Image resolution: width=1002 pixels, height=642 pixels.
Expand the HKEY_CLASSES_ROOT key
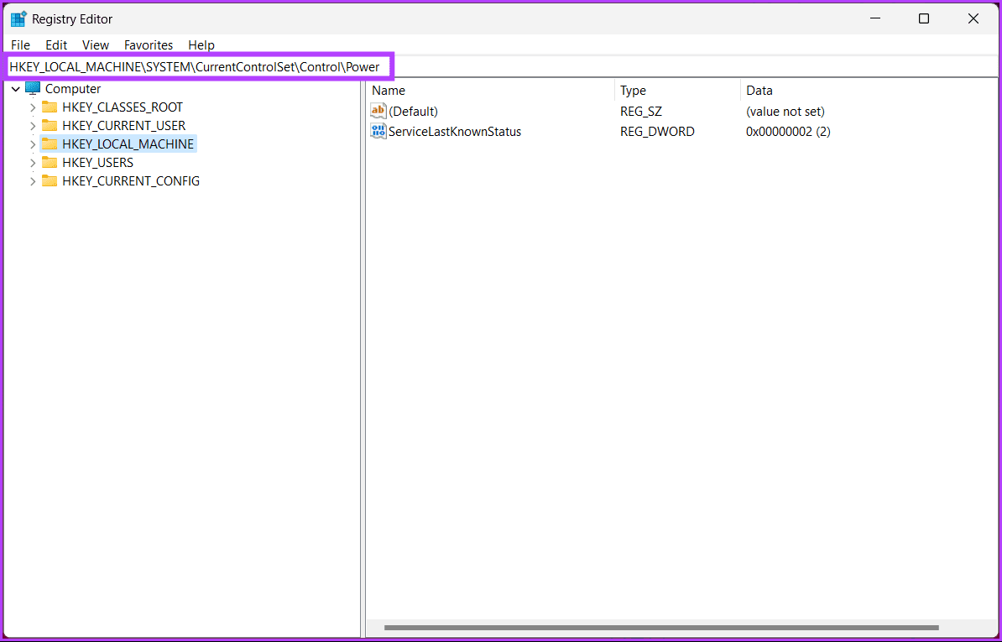point(33,107)
